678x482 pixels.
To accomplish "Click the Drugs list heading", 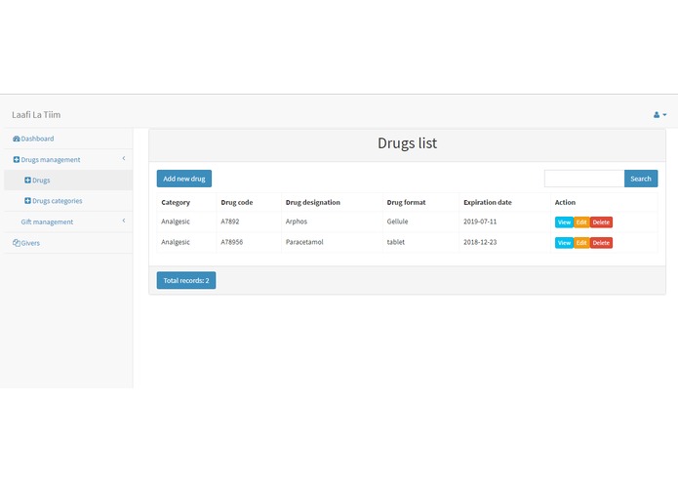I will coord(408,143).
